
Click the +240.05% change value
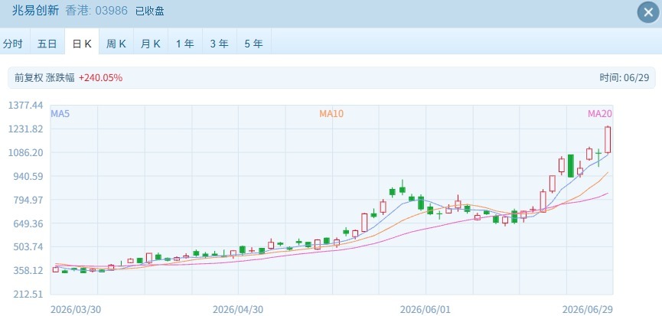click(100, 77)
